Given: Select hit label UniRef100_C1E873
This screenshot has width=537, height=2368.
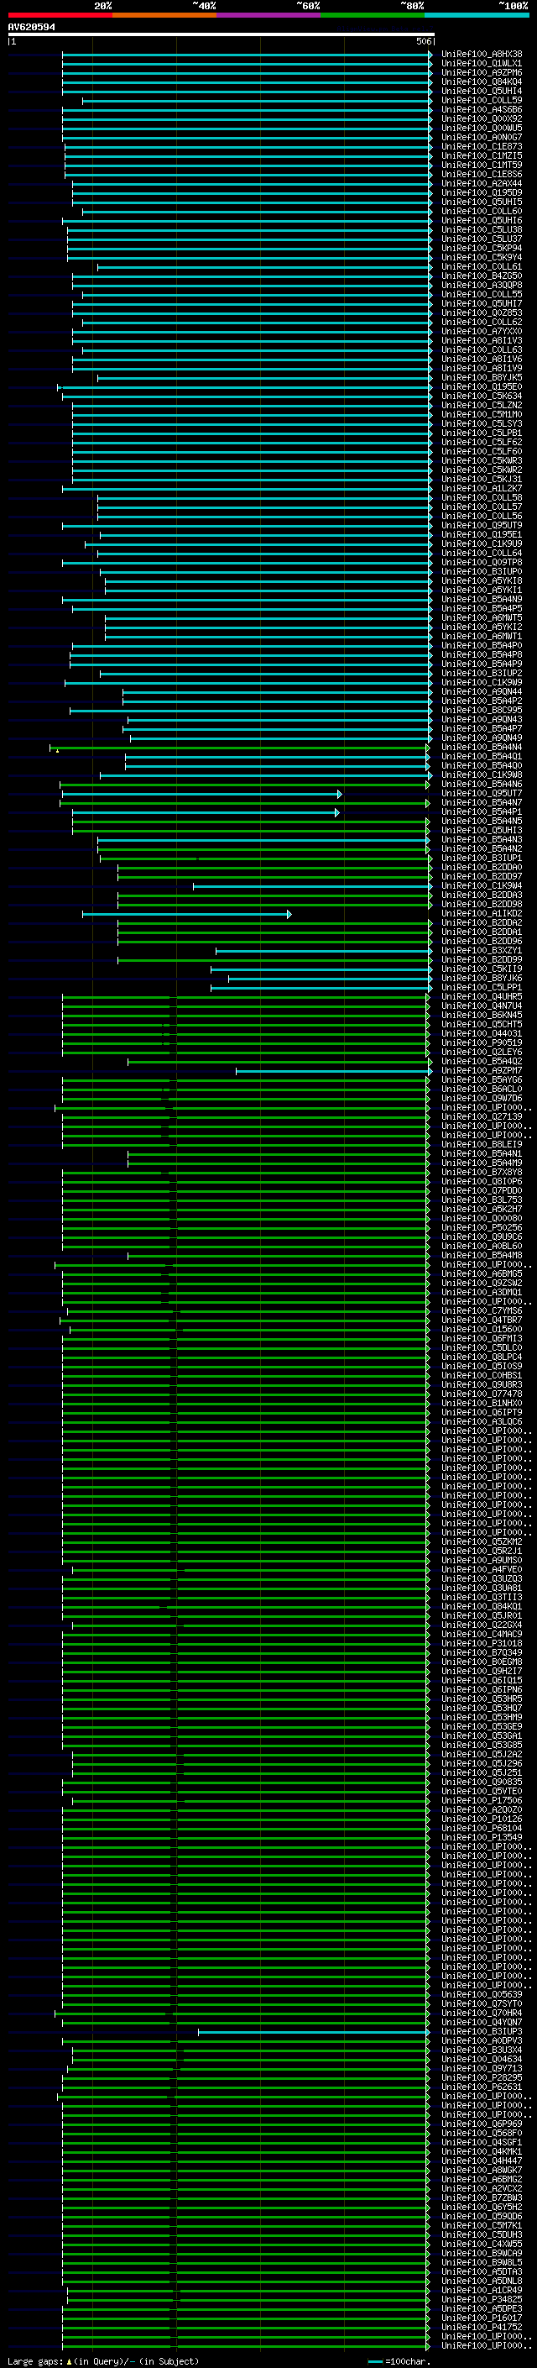Looking at the screenshot, I should (x=482, y=146).
